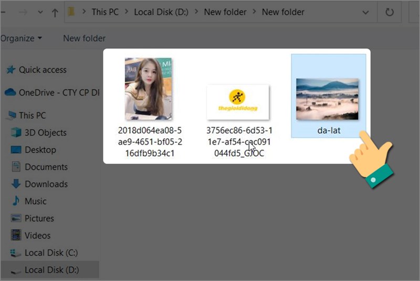420x281 pixels.
Task: Open Local Disk (C:) in navigation pane
Action: click(51, 253)
